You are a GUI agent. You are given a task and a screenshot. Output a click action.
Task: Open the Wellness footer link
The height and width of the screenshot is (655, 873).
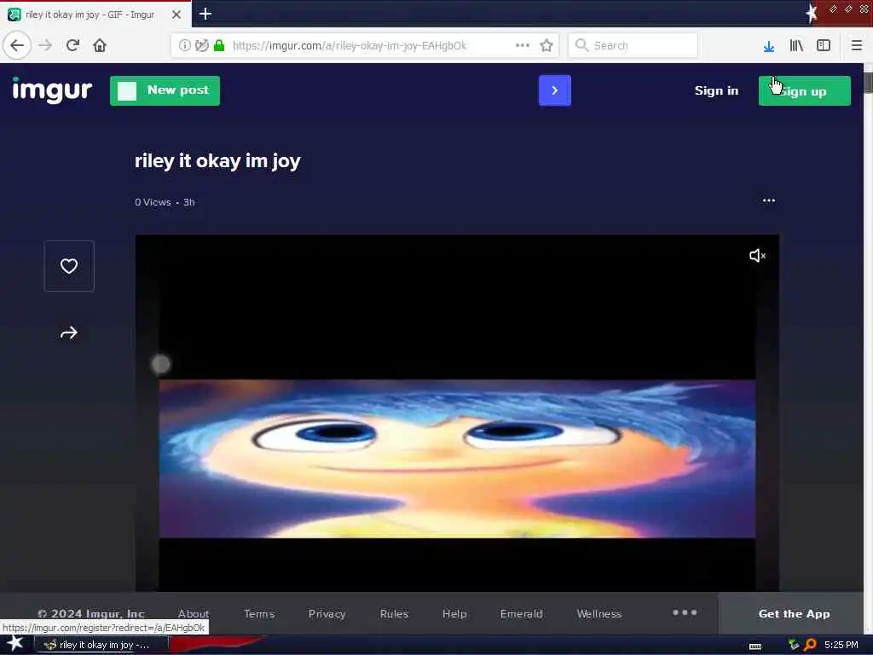[x=599, y=614]
